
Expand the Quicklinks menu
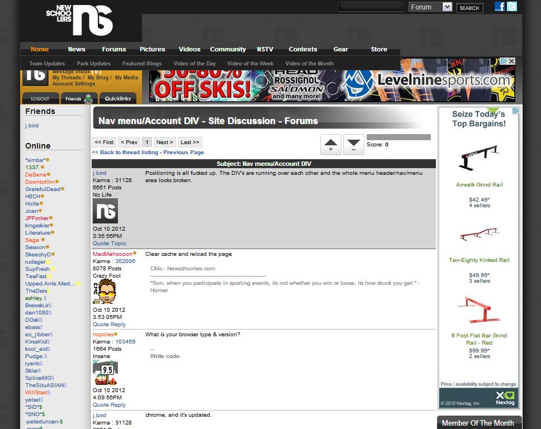click(118, 98)
